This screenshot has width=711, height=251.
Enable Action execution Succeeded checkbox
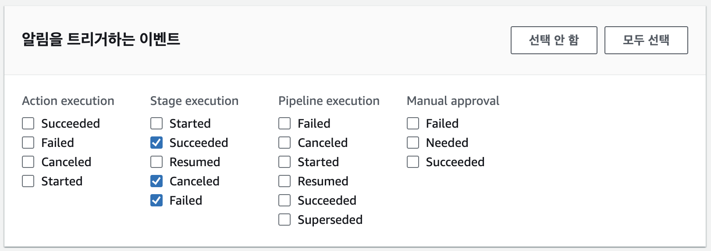tap(28, 124)
